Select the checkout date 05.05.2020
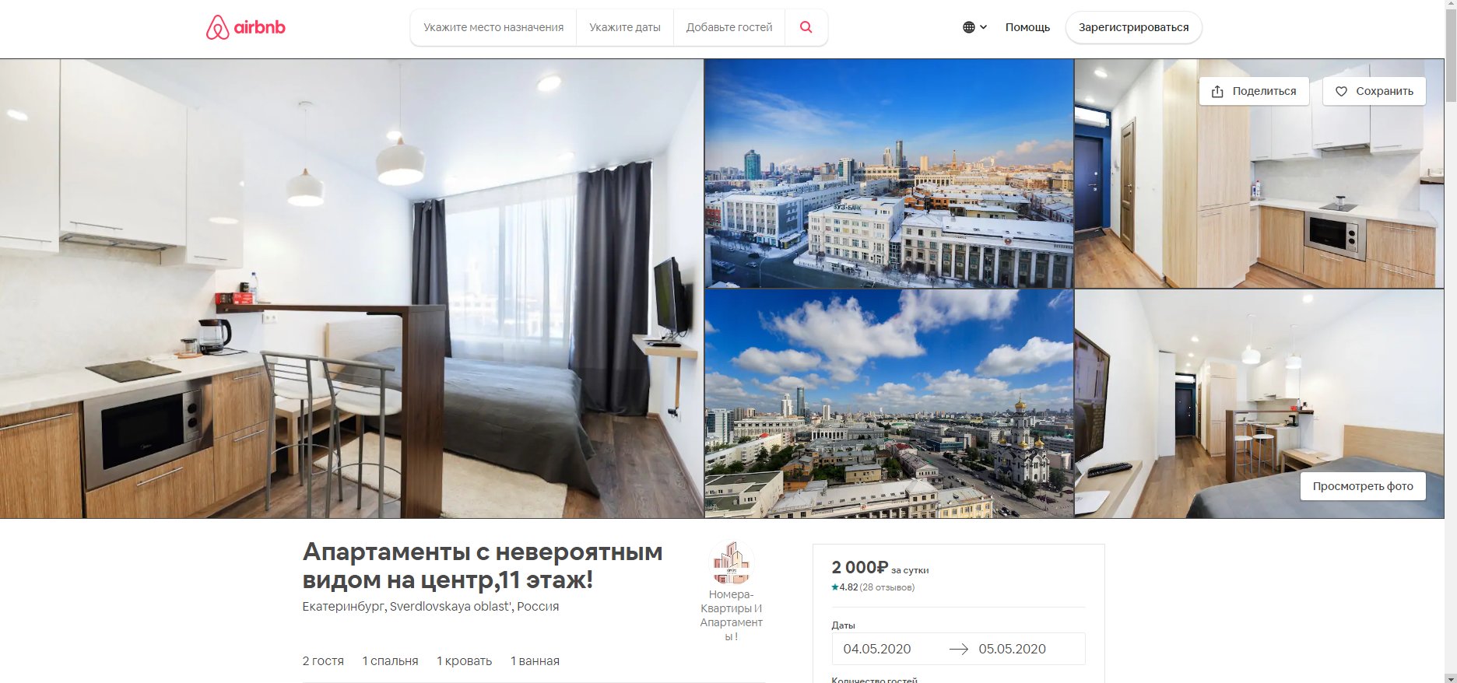 click(1012, 649)
